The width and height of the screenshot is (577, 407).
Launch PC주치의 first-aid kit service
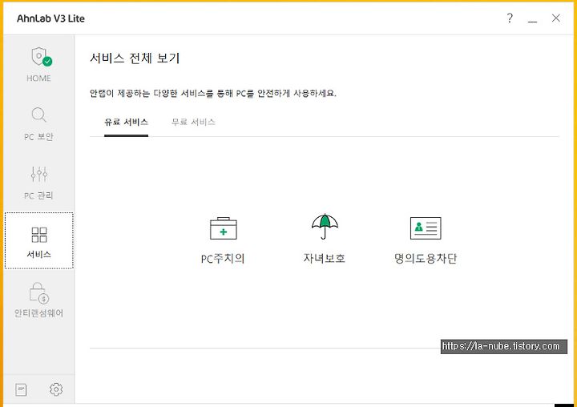point(223,240)
